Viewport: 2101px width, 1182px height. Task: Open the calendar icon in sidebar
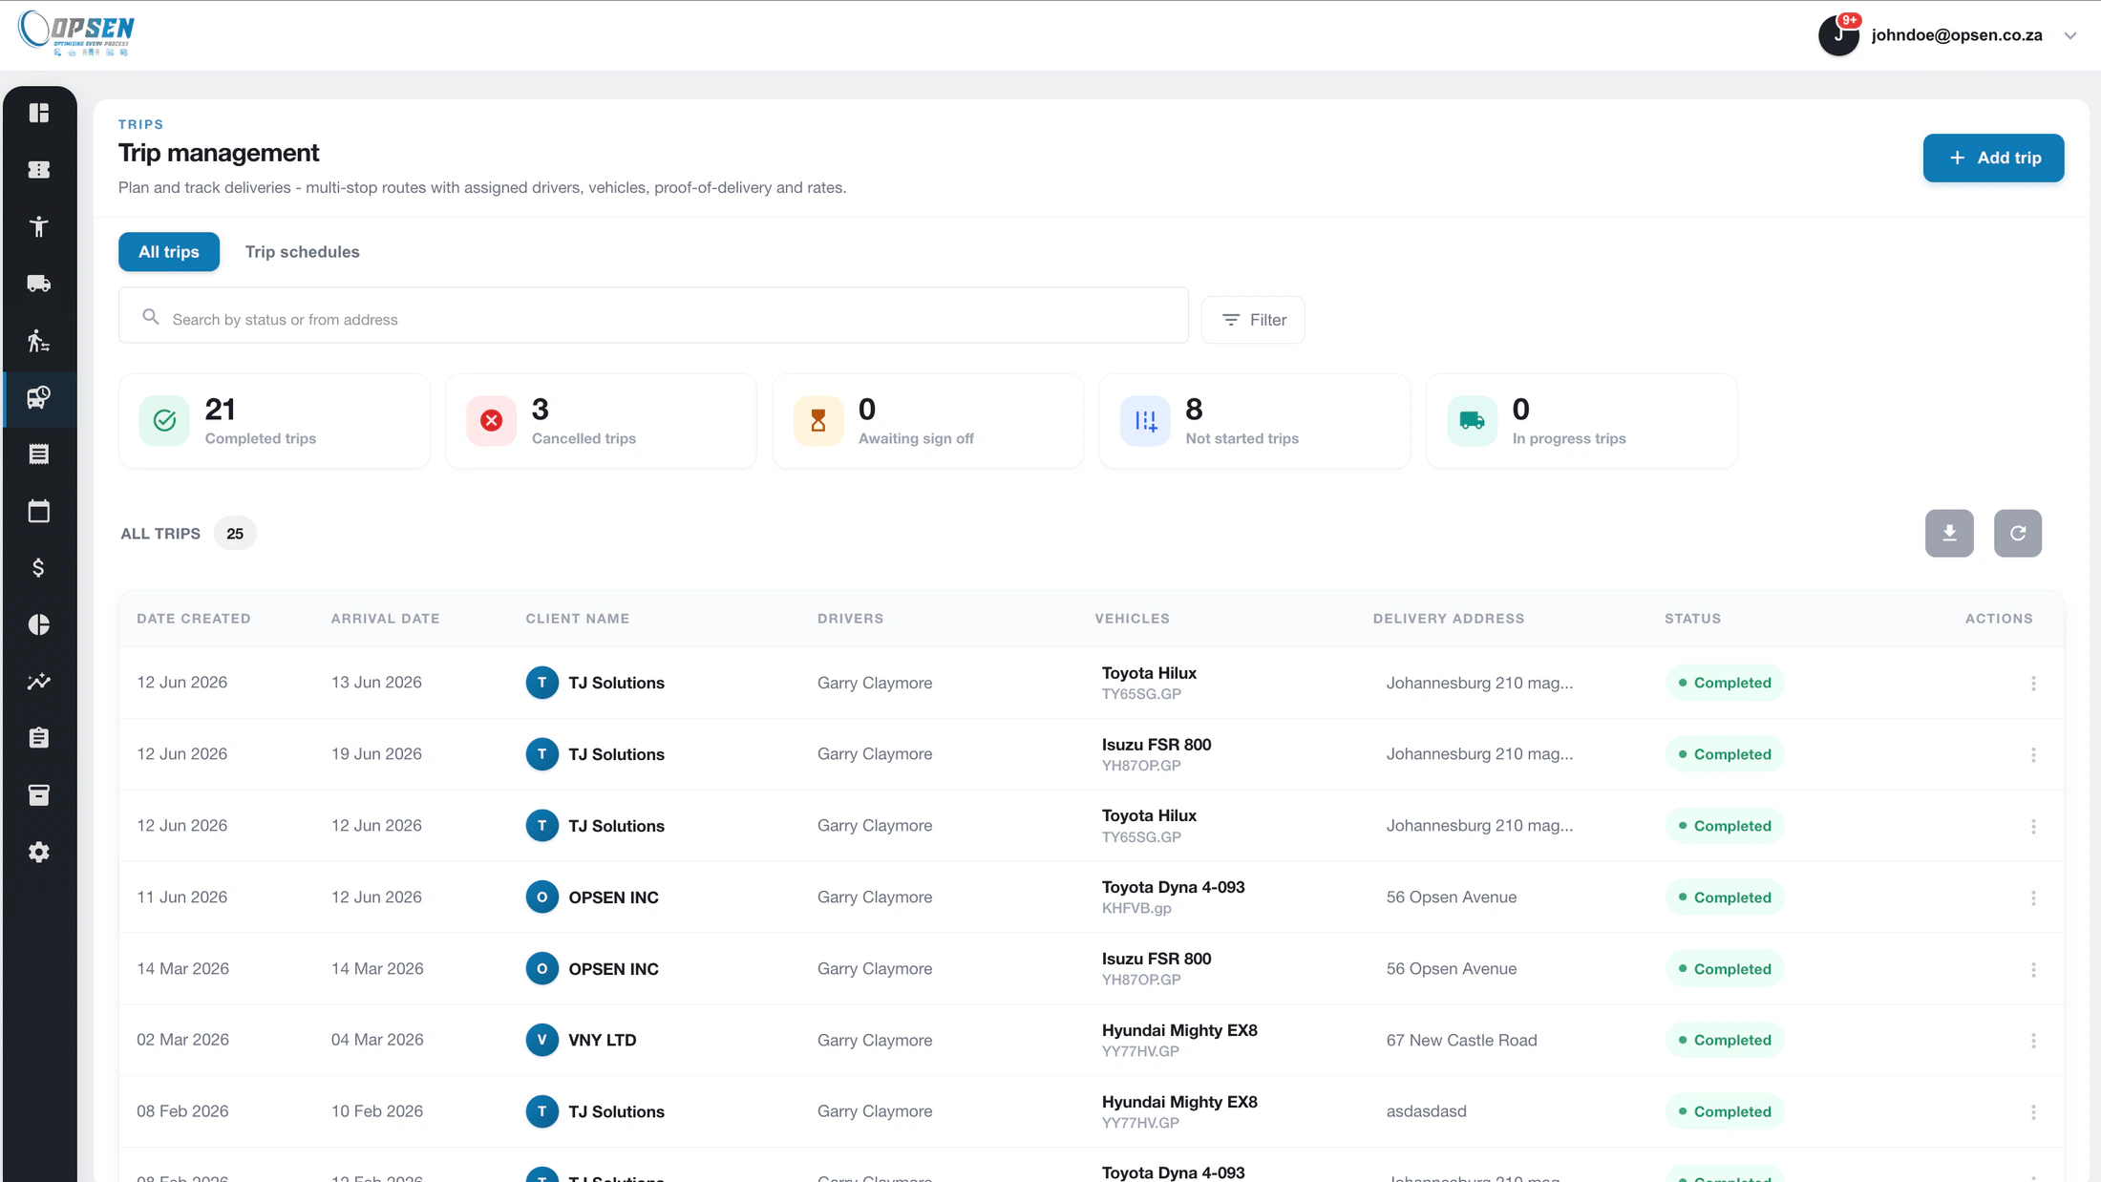39,511
